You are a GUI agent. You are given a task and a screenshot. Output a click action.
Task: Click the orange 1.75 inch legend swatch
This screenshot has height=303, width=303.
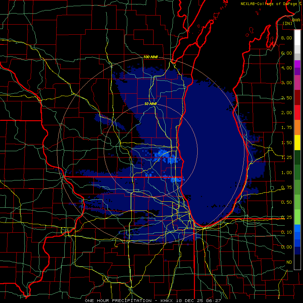tap(297, 128)
